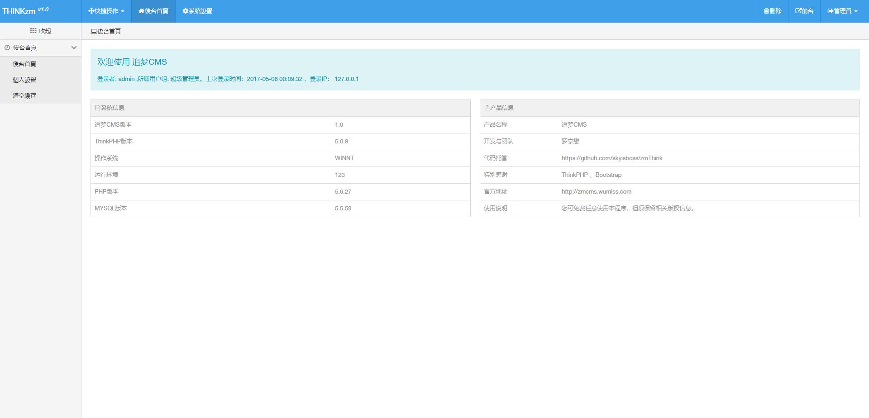Click the 产品名称 value 追梦CMS
Viewport: 869px width, 418px height.
coord(574,124)
